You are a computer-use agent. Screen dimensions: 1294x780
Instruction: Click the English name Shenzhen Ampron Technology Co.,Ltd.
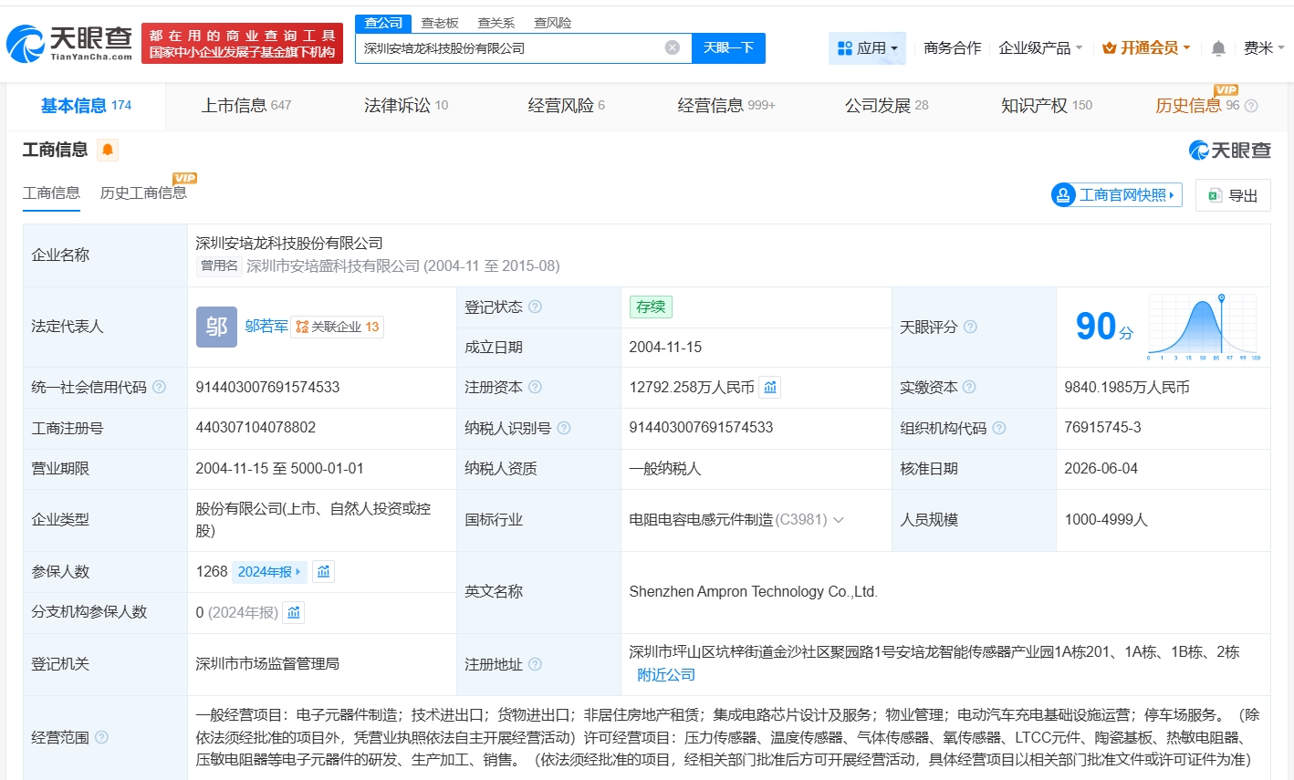753,592
